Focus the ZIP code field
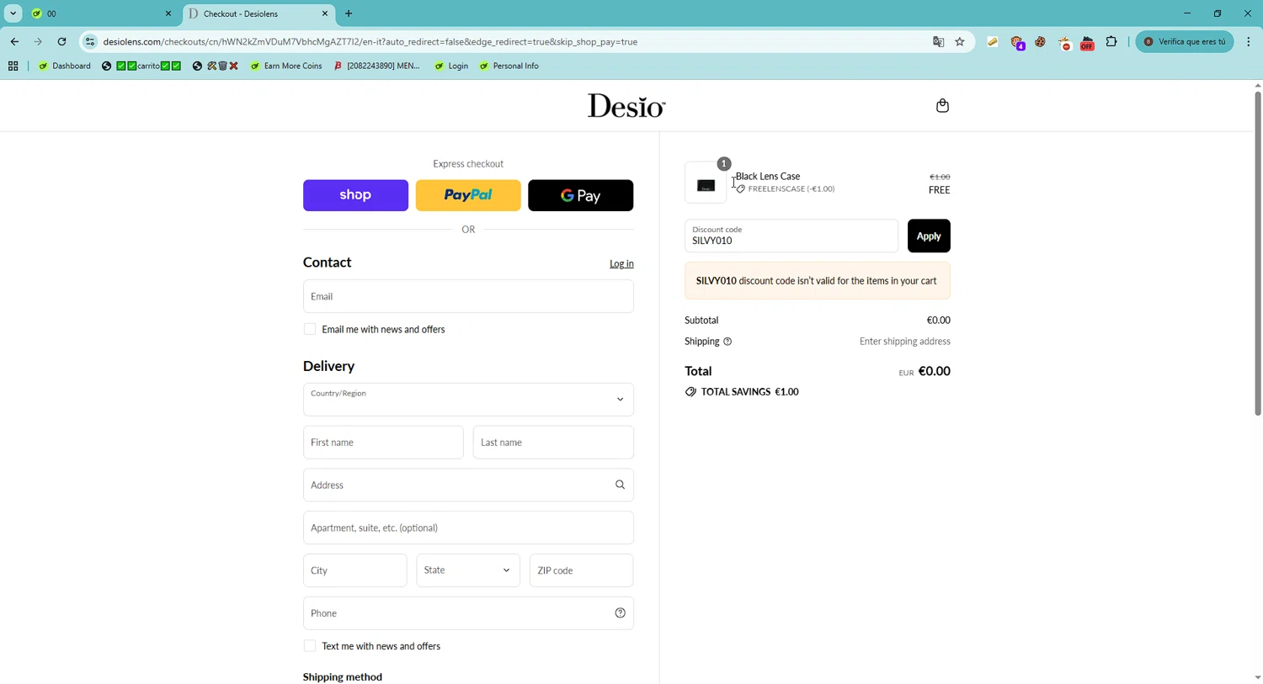1263x684 pixels. click(x=581, y=570)
